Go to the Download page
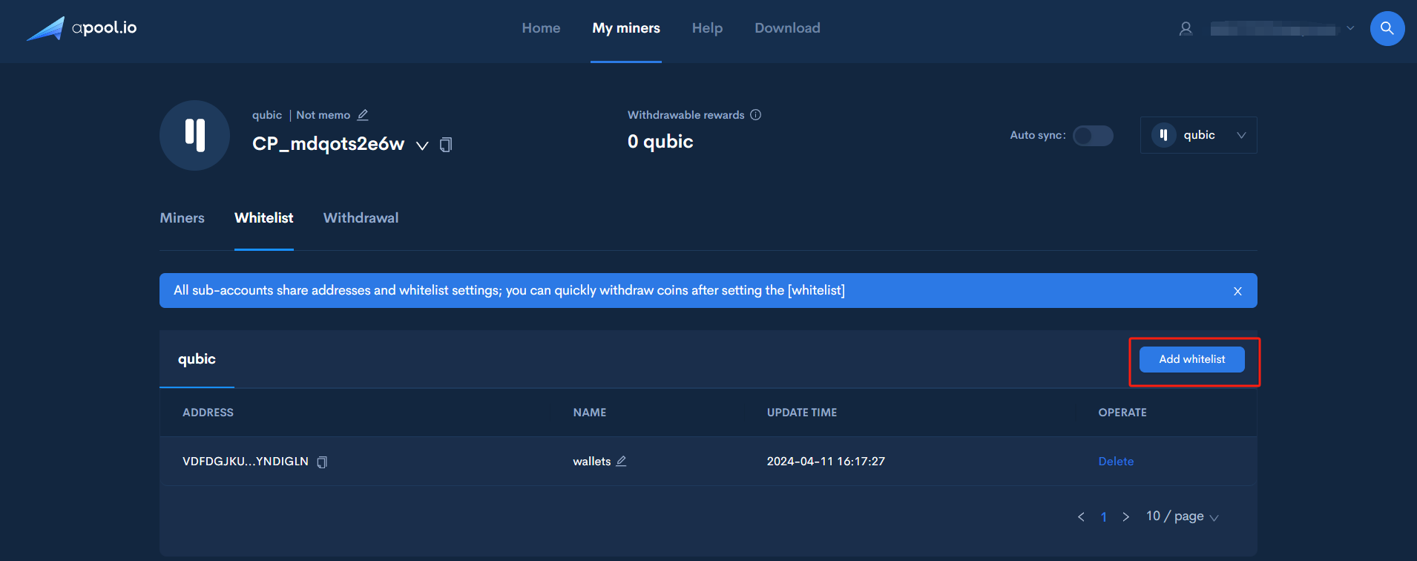The width and height of the screenshot is (1417, 561). point(787,28)
